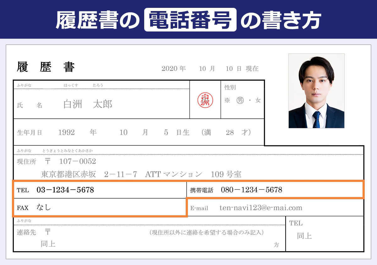This screenshot has width=377, height=265.
Task: Click the postal code 107－0052
Action: 78,161
